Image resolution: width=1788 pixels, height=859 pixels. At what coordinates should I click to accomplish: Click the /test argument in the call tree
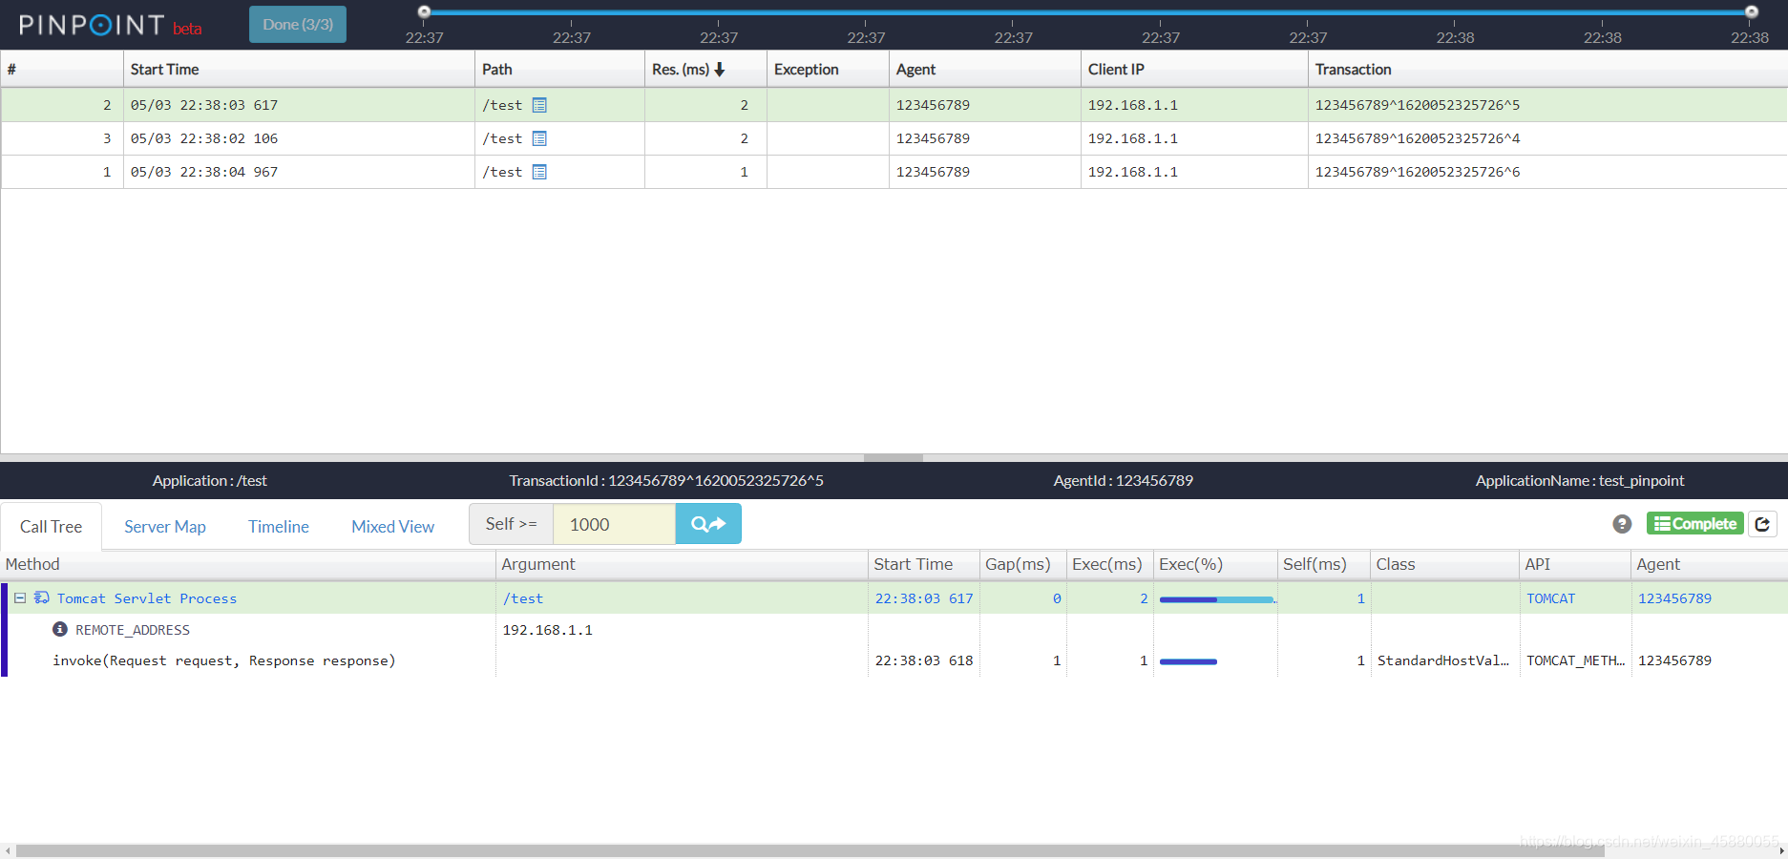[523, 598]
